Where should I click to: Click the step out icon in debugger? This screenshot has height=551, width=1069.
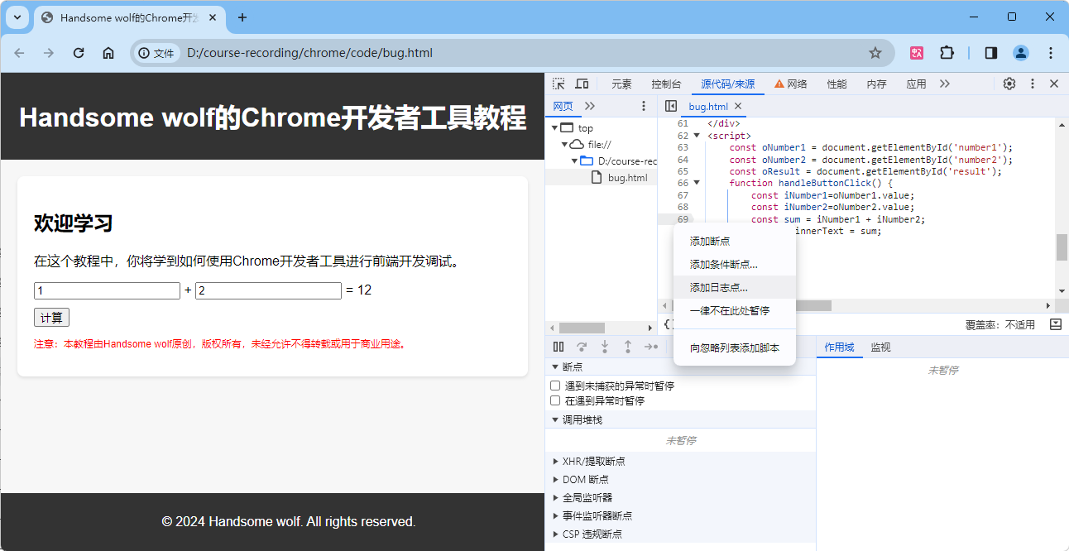628,347
